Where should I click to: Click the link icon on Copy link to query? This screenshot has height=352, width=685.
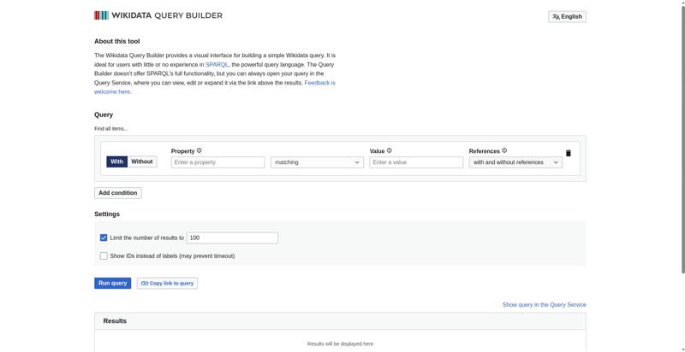(145, 283)
